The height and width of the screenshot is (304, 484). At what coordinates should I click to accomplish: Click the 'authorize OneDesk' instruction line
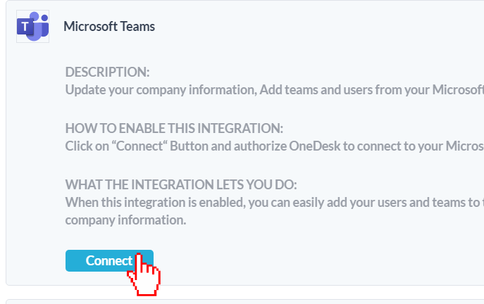(x=275, y=146)
